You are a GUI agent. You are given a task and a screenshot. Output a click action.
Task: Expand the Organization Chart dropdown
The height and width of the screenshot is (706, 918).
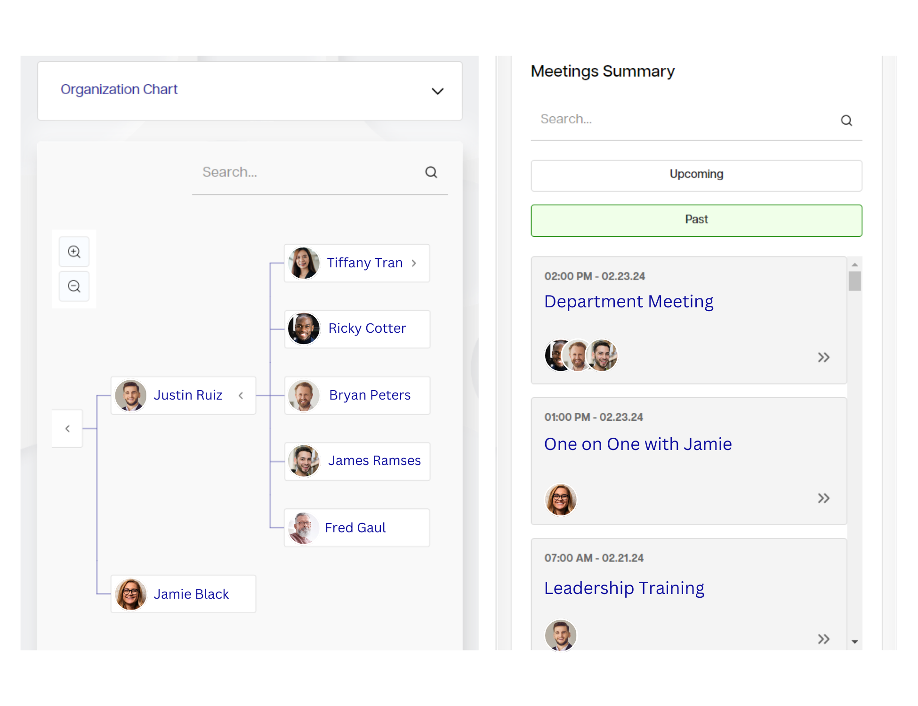click(437, 90)
